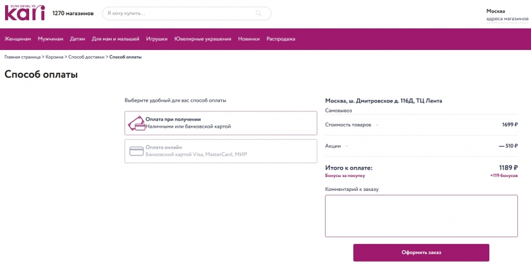Expand the 'Акции' discount chevron

coord(347,146)
